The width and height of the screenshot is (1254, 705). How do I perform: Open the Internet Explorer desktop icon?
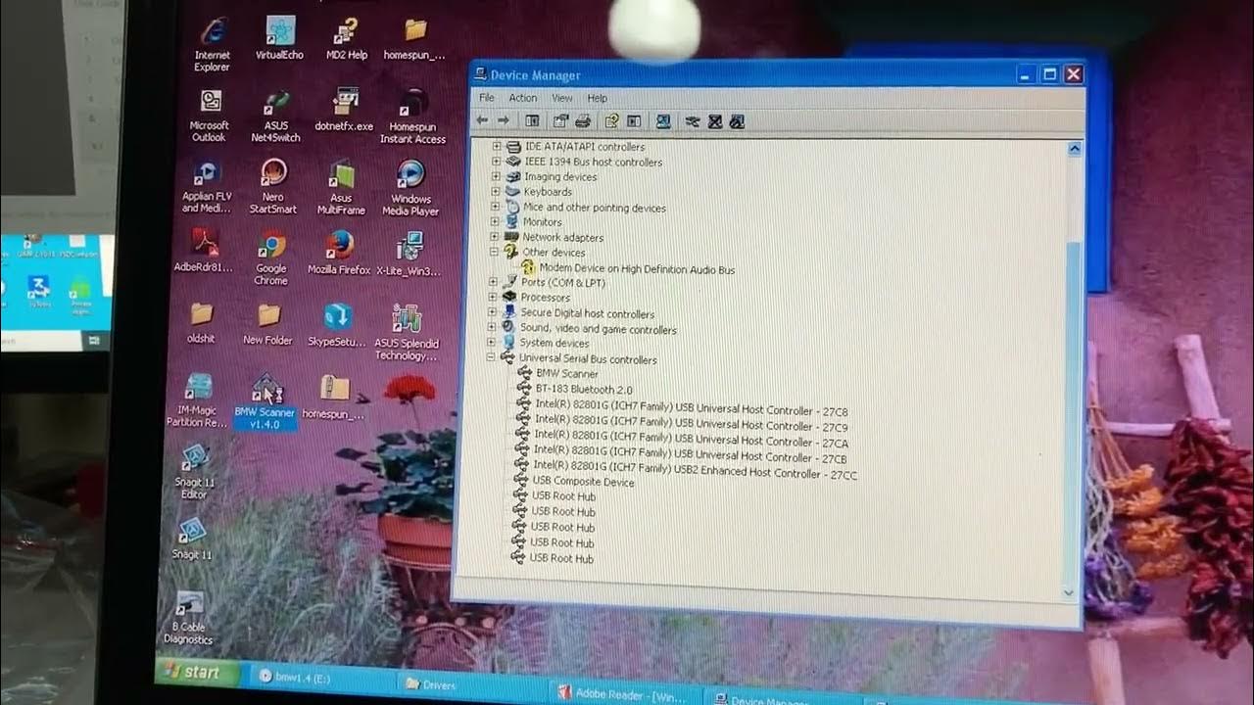tap(212, 46)
